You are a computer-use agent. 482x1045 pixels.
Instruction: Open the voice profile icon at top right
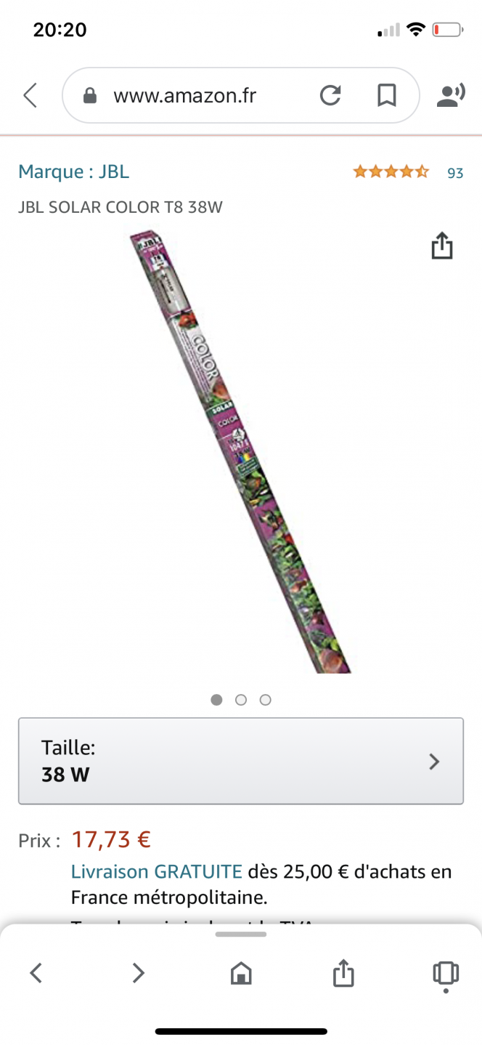451,95
